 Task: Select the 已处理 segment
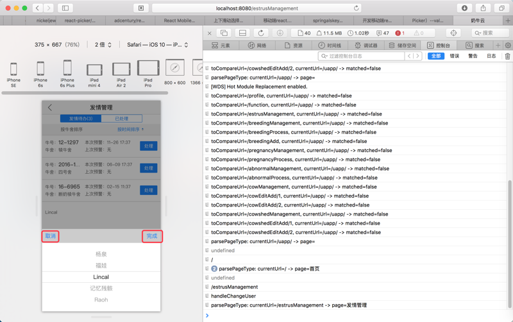pos(122,119)
